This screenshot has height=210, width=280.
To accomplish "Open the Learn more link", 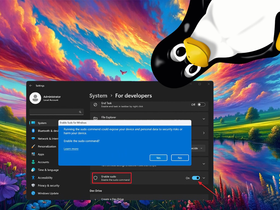I will click(x=71, y=149).
